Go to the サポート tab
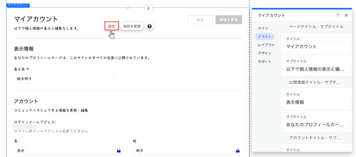This screenshot has height=157, width=356. [265, 61]
